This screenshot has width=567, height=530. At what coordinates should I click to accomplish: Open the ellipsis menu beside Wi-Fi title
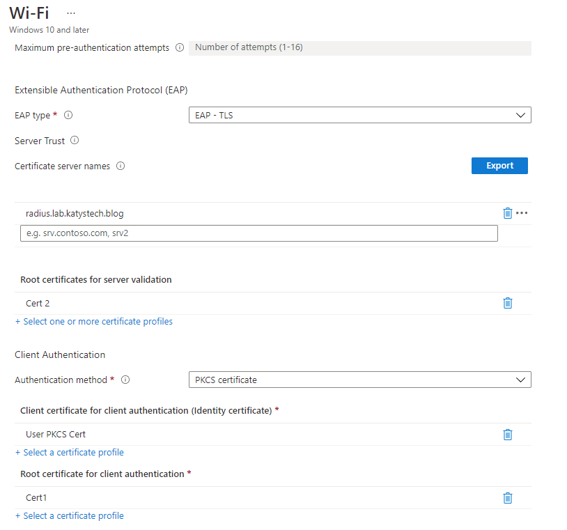point(70,13)
